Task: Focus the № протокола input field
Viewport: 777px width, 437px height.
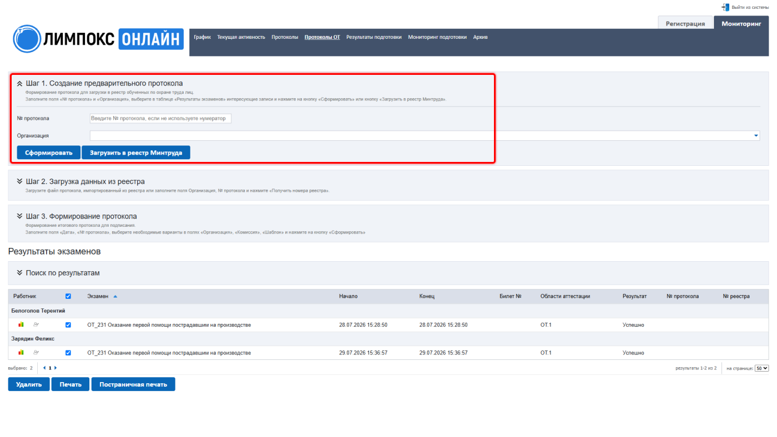Action: click(x=160, y=118)
